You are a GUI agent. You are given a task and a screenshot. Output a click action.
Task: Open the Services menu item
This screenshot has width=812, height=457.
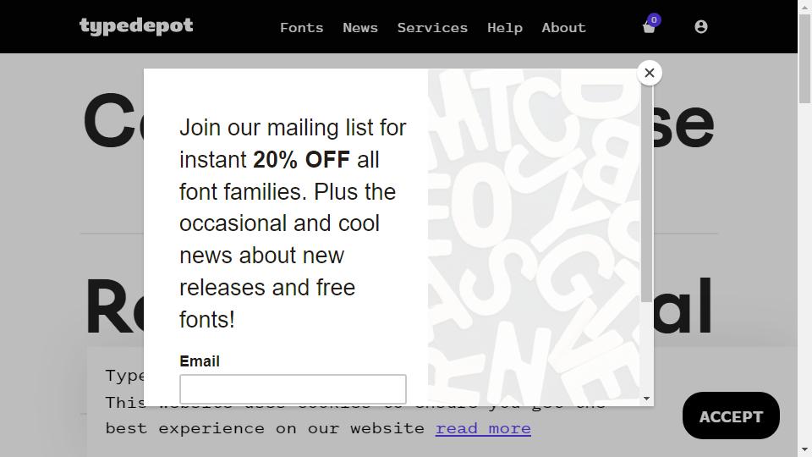pos(432,28)
